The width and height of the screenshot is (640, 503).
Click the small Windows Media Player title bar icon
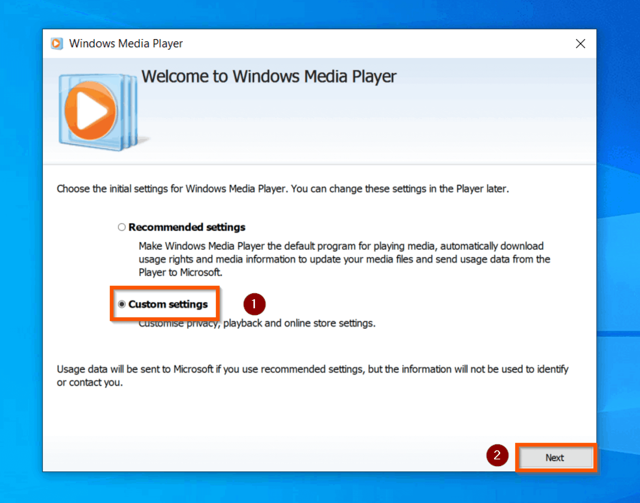click(x=57, y=43)
